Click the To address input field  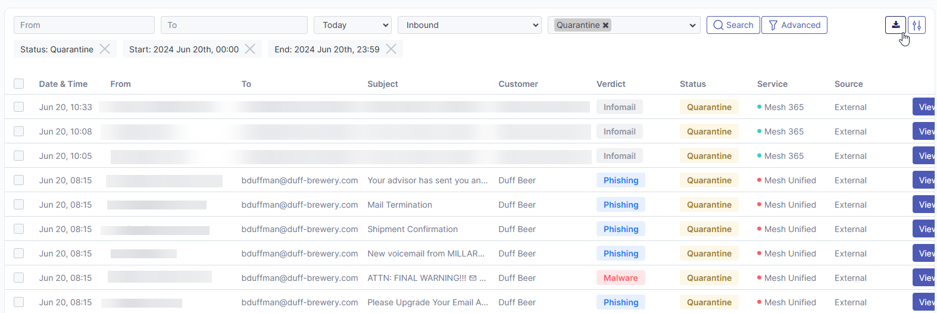[234, 25]
